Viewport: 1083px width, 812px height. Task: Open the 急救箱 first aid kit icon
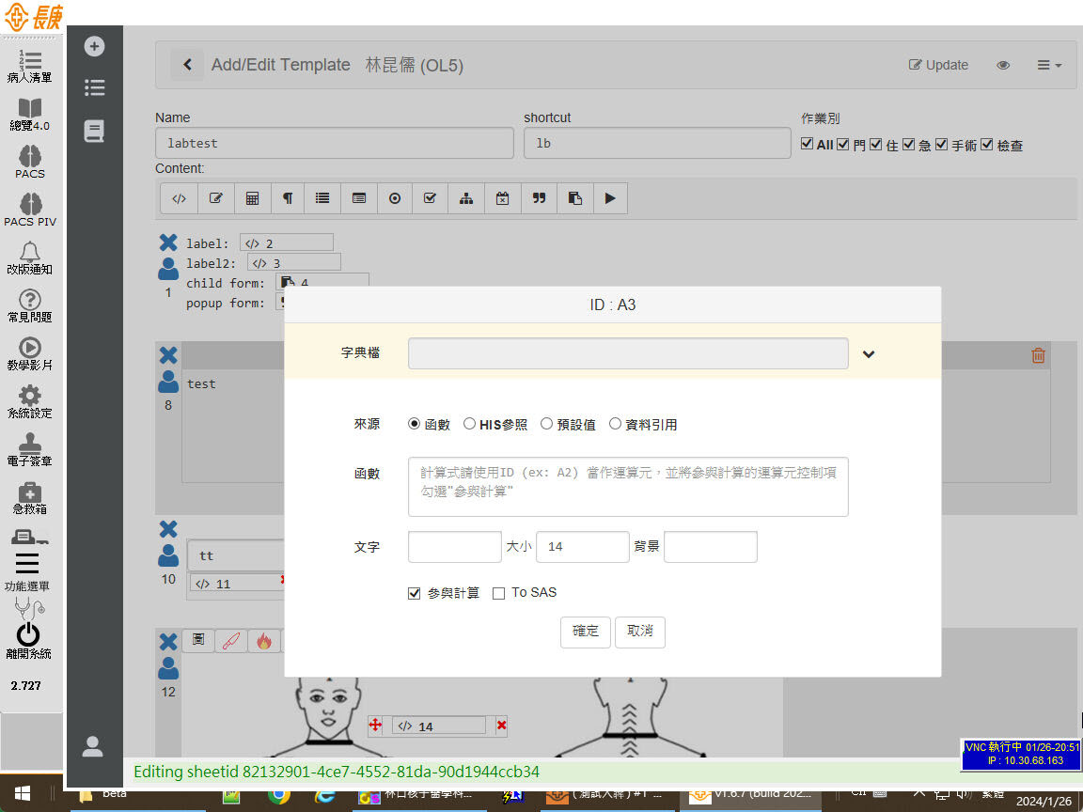point(30,492)
